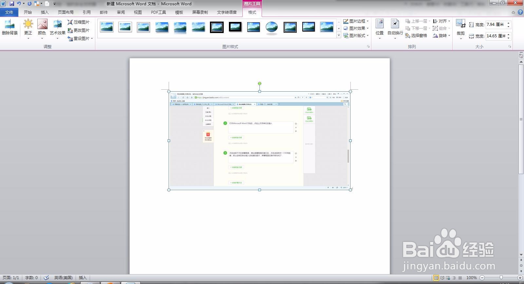Increase picture height with up spinner
Image resolution: width=524 pixels, height=284 pixels.
pyautogui.click(x=509, y=23)
